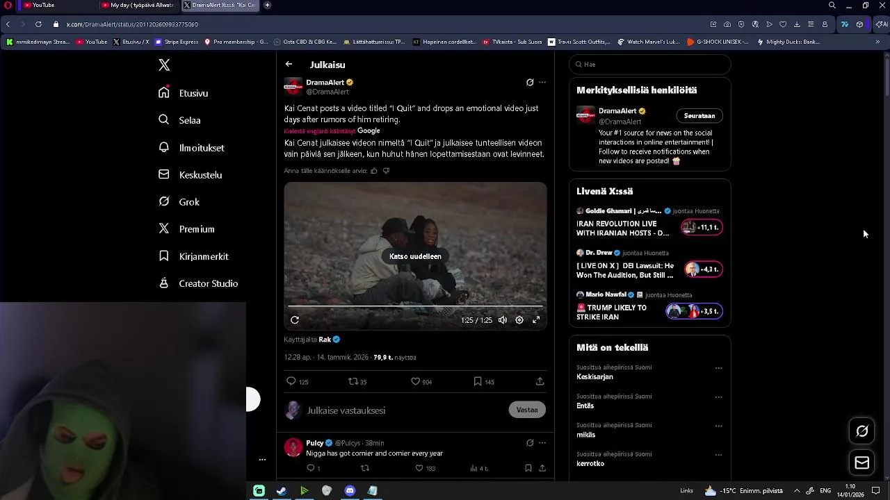Click the Vastaa button
This screenshot has width=890, height=500.
pos(527,410)
